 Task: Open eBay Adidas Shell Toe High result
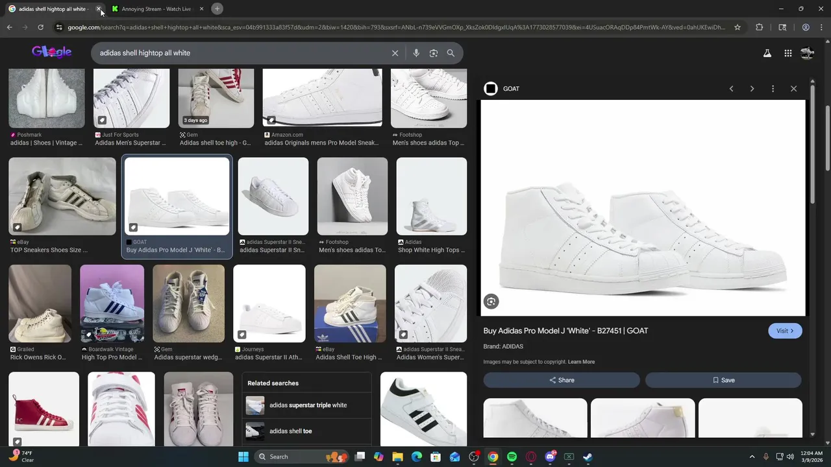(350, 304)
